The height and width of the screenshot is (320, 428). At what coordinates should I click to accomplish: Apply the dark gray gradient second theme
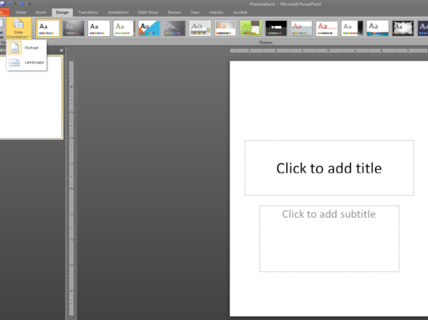coord(73,28)
